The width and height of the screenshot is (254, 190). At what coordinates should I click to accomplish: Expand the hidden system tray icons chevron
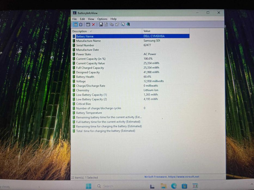(x=252, y=184)
